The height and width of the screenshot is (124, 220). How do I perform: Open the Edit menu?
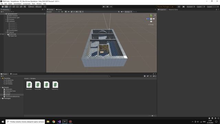tap(5, 4)
